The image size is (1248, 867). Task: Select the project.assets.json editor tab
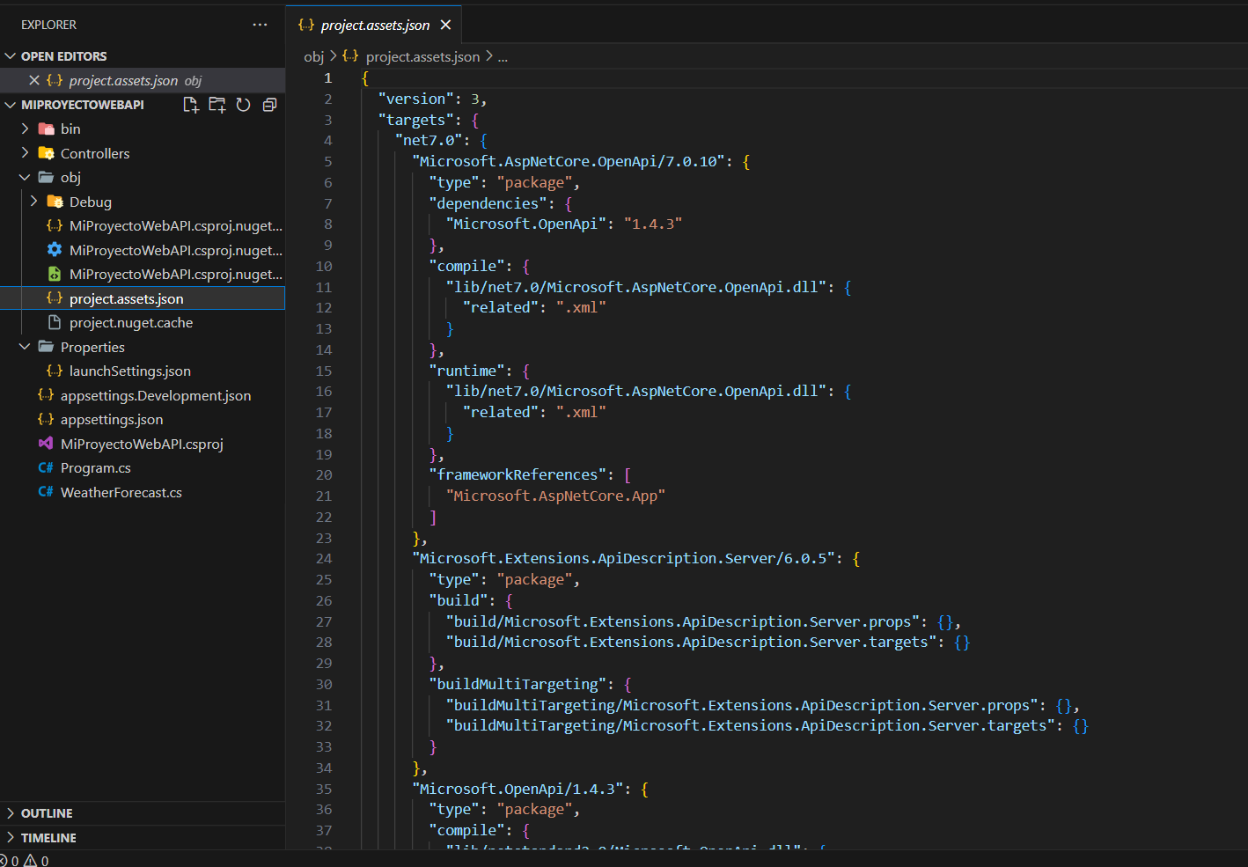pos(375,25)
